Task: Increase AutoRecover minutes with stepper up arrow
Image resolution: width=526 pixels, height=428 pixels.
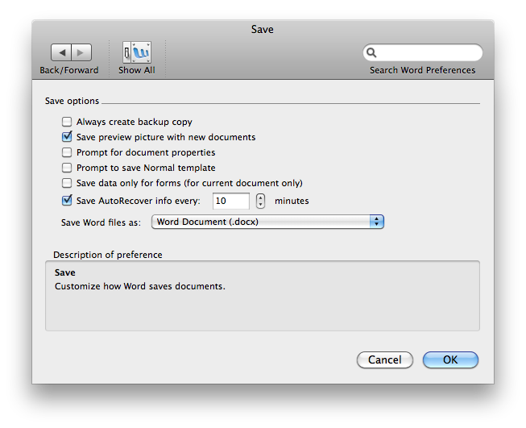Action: coord(261,197)
